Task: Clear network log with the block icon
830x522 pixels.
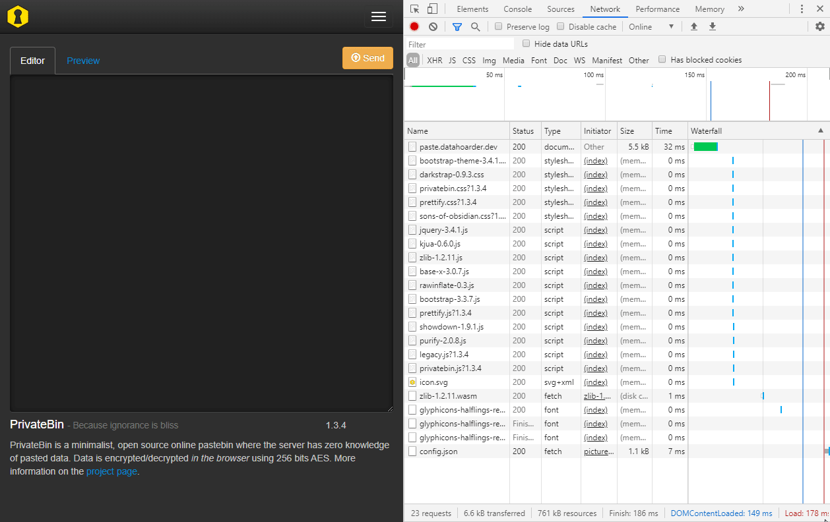Action: click(433, 26)
